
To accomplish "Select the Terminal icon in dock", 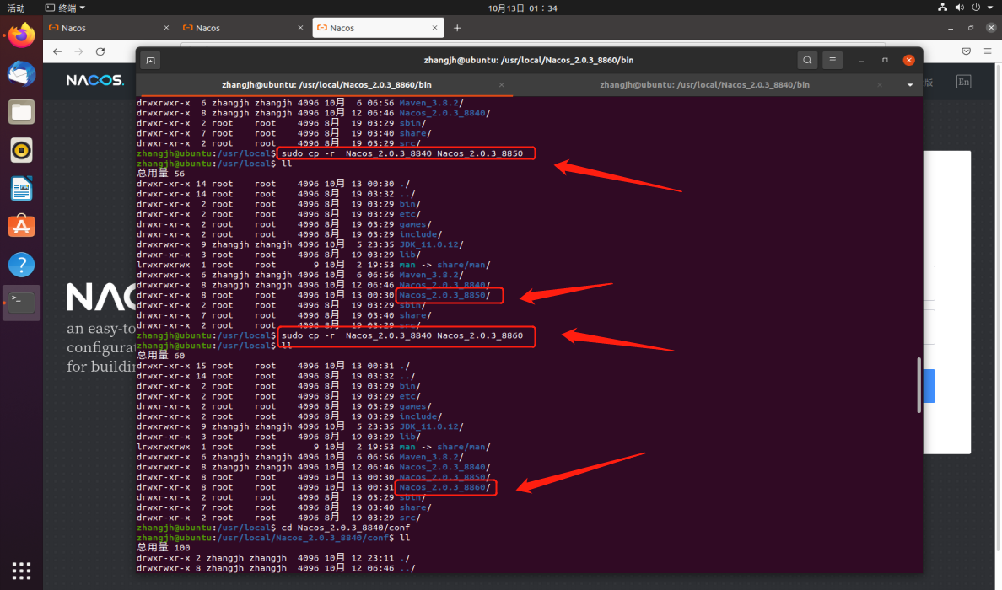I will [x=22, y=303].
